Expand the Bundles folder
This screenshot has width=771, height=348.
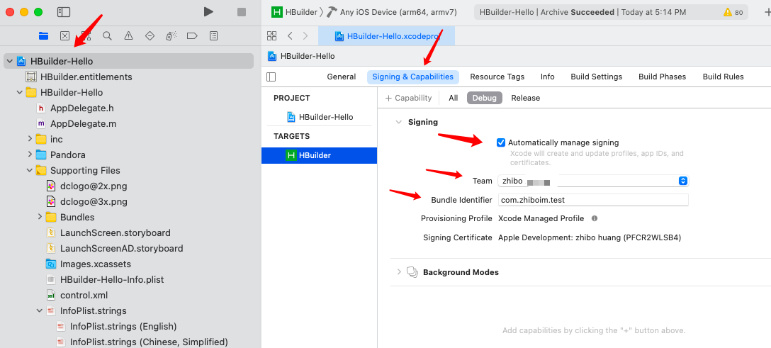pyautogui.click(x=40, y=217)
